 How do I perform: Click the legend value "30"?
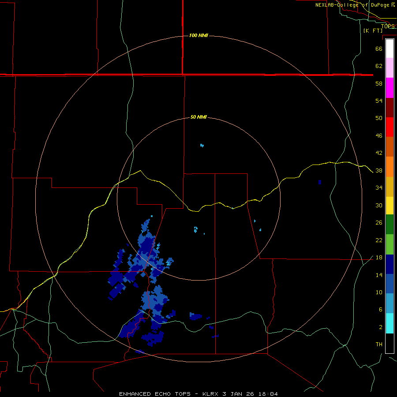379,205
